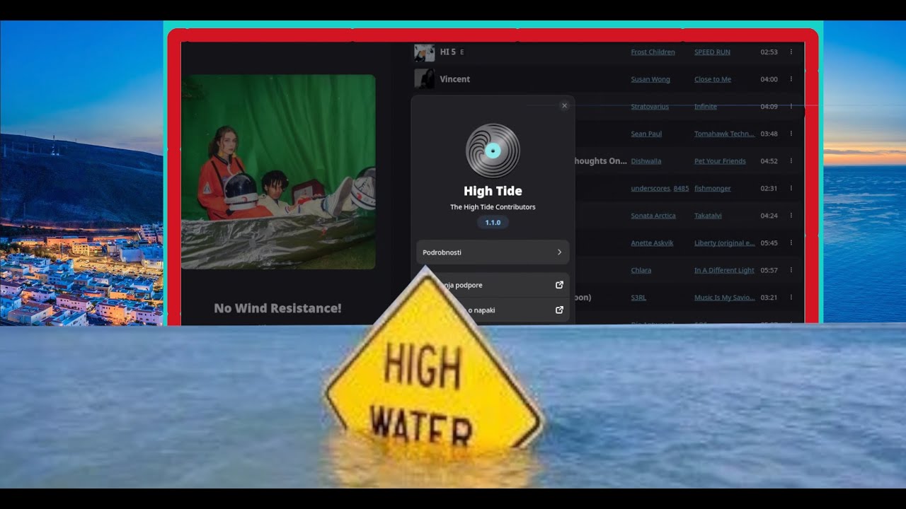Screen dimensions: 906x509
Task: Open the options menu for HI 5 track
Action: click(x=791, y=52)
